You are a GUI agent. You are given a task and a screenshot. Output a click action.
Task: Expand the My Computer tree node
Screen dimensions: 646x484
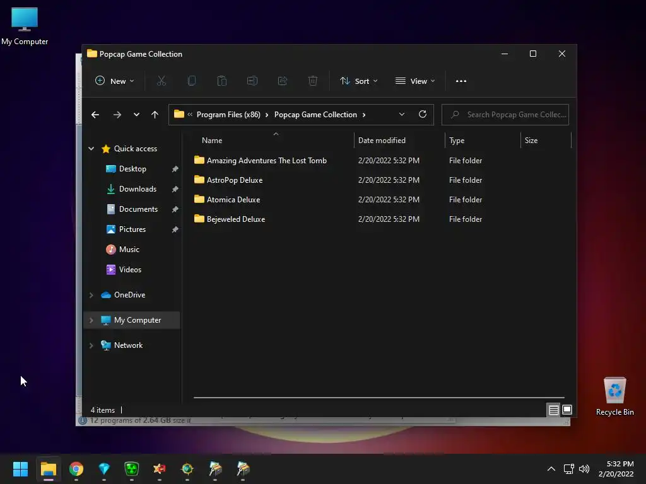click(91, 320)
